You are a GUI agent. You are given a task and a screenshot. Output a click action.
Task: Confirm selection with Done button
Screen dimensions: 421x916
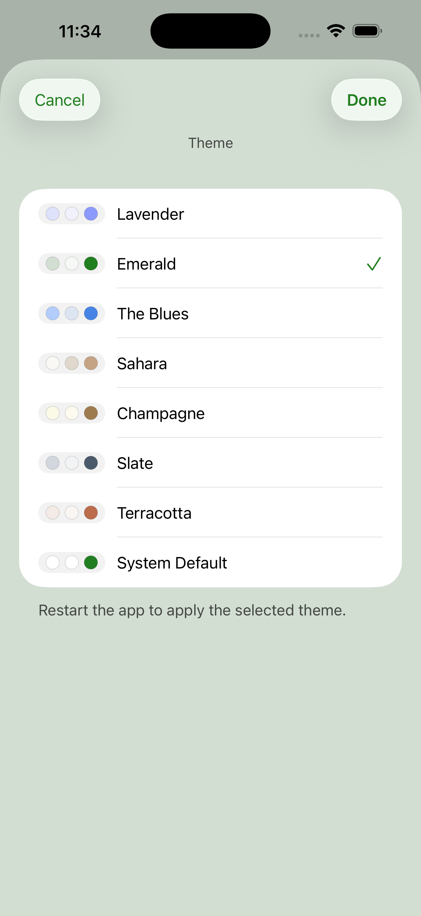[366, 100]
